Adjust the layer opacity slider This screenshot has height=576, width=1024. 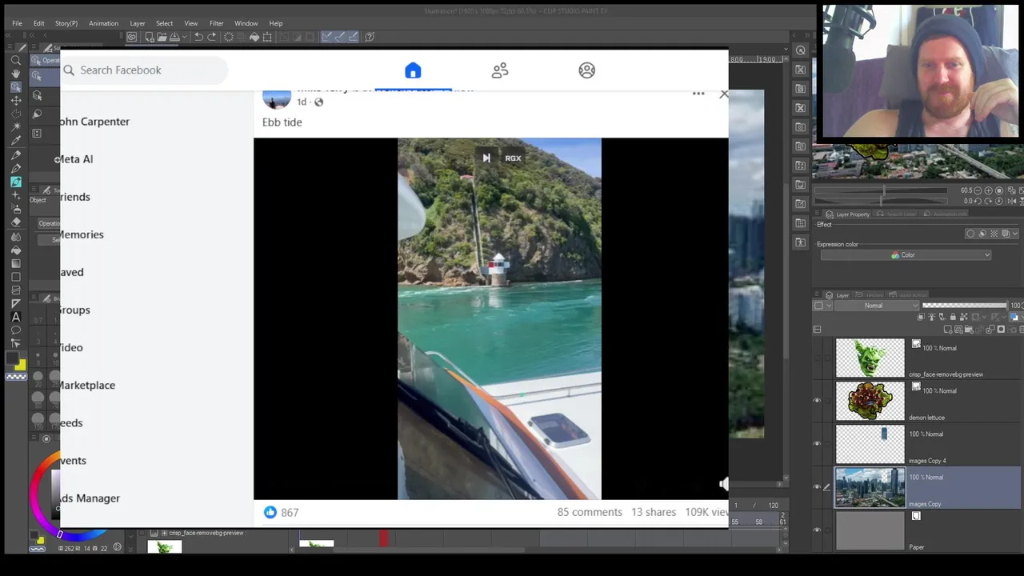click(965, 306)
